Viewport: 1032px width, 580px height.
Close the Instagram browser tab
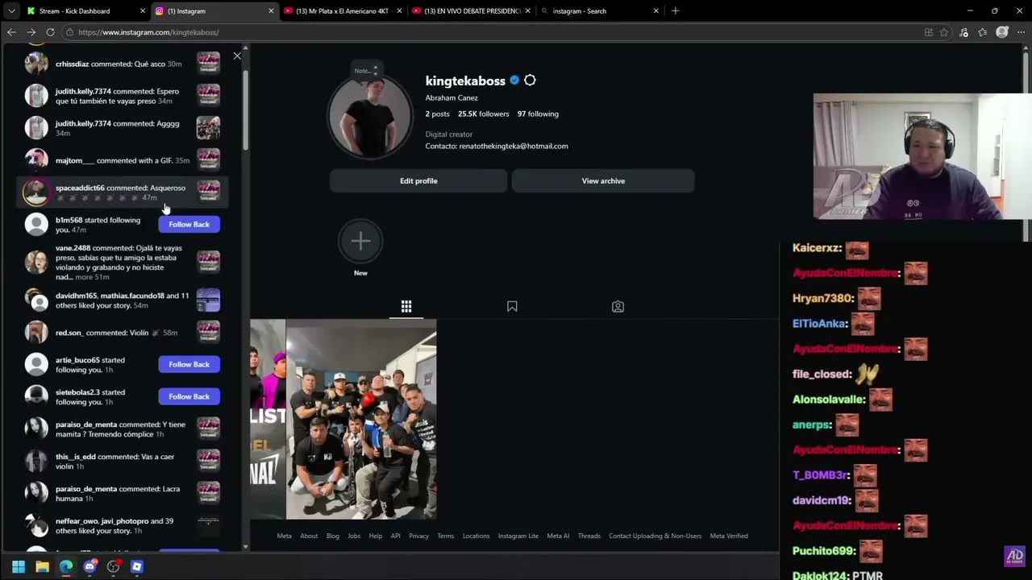[x=271, y=11]
